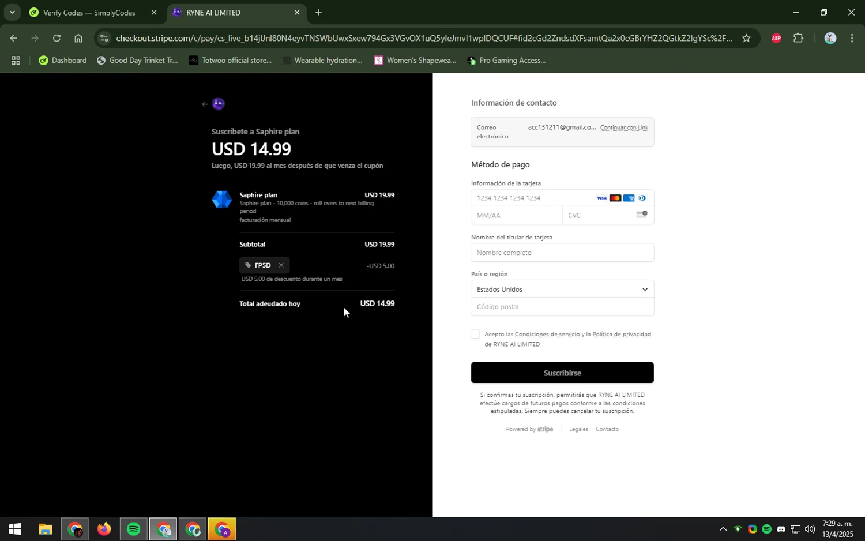Open the Windows Start menu
This screenshot has width=865, height=541.
coord(15,529)
